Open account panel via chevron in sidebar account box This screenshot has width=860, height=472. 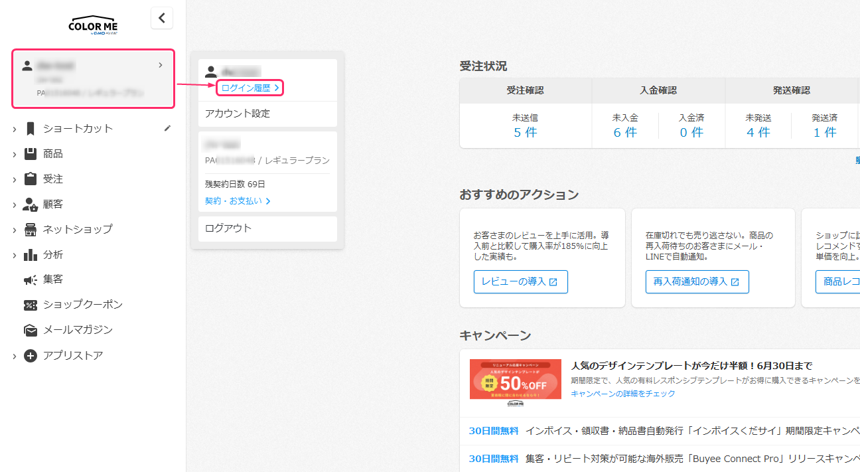[x=160, y=65]
